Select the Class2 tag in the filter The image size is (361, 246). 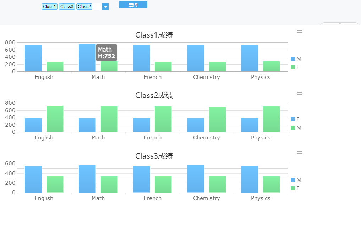coord(84,7)
